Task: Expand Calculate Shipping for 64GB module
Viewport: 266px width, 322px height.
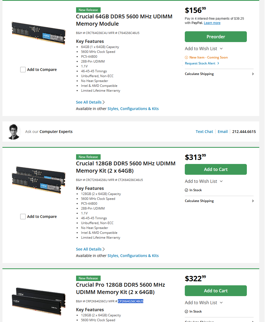Action: click(x=219, y=74)
